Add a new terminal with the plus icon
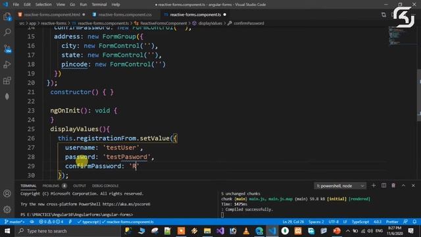 (374, 186)
